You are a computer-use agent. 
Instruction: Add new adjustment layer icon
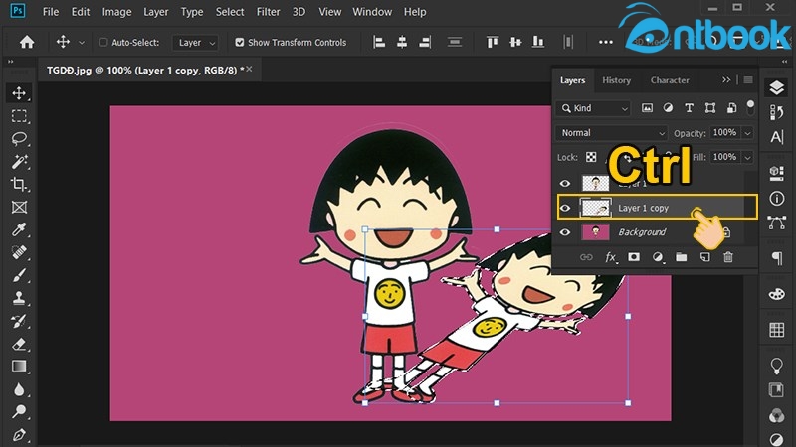658,257
